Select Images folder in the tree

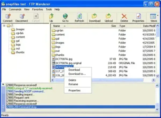18,29
